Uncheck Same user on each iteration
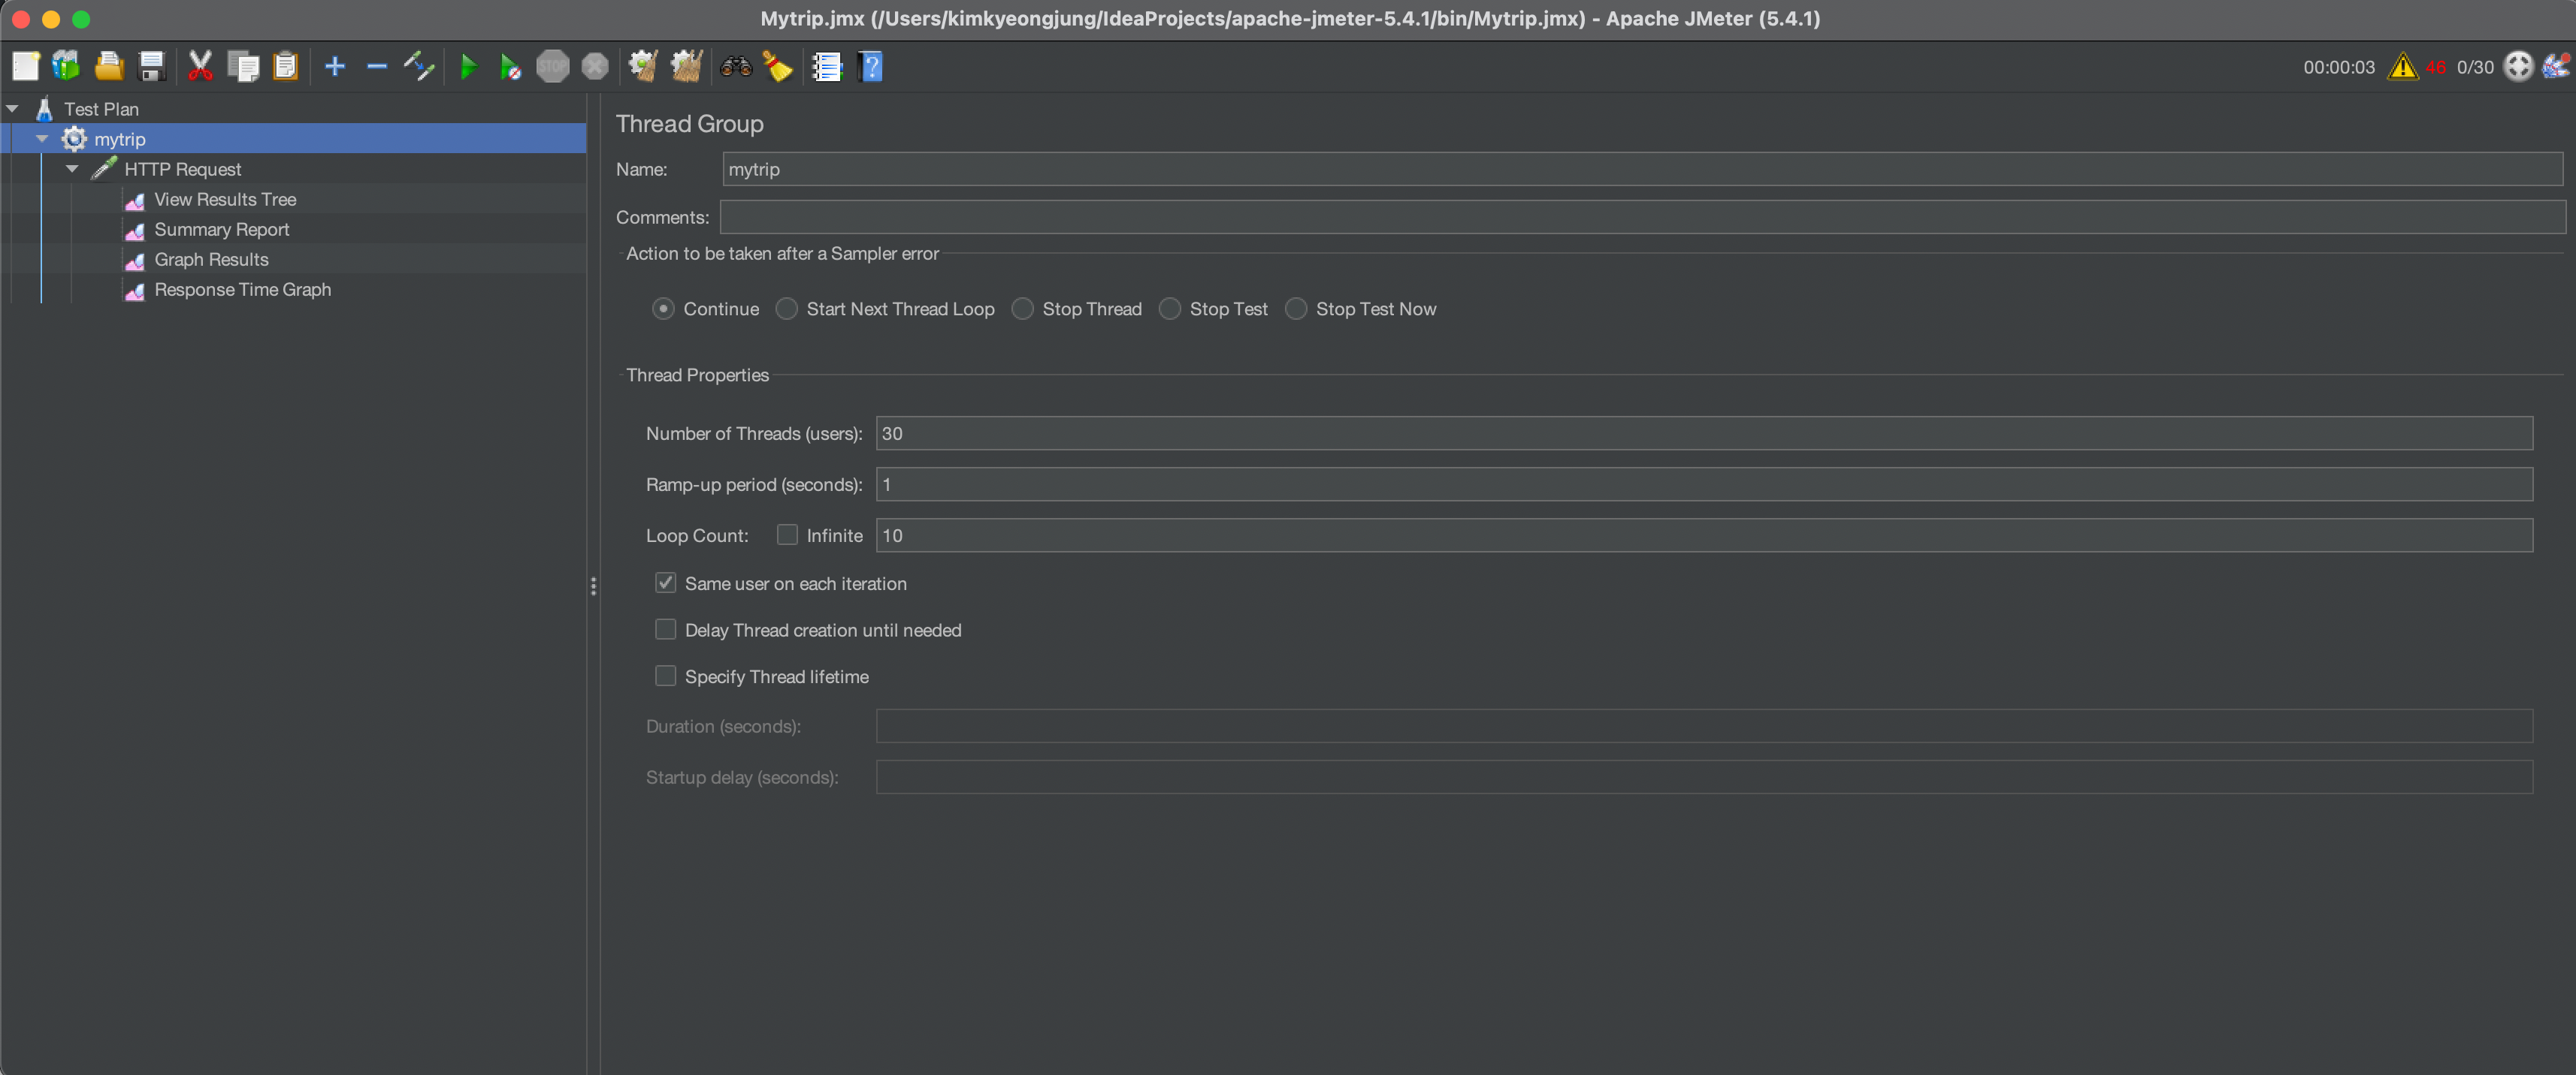The width and height of the screenshot is (2576, 1075). point(665,583)
